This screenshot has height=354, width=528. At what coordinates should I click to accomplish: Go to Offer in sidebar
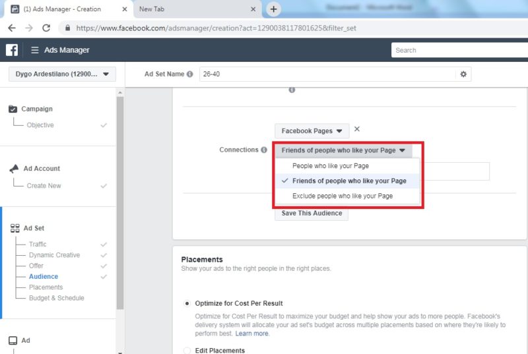(36, 266)
